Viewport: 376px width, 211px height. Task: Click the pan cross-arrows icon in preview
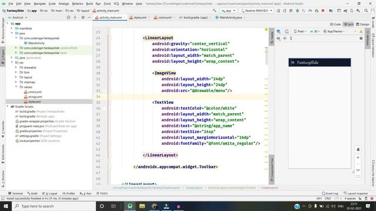(x=285, y=38)
